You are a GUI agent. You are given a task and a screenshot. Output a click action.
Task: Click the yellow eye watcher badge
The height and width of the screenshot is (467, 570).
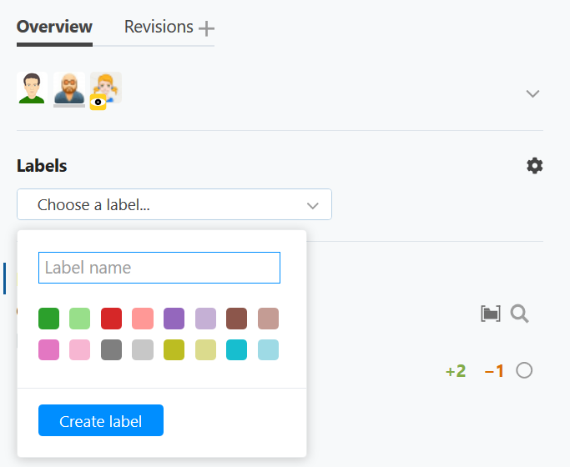(x=98, y=103)
